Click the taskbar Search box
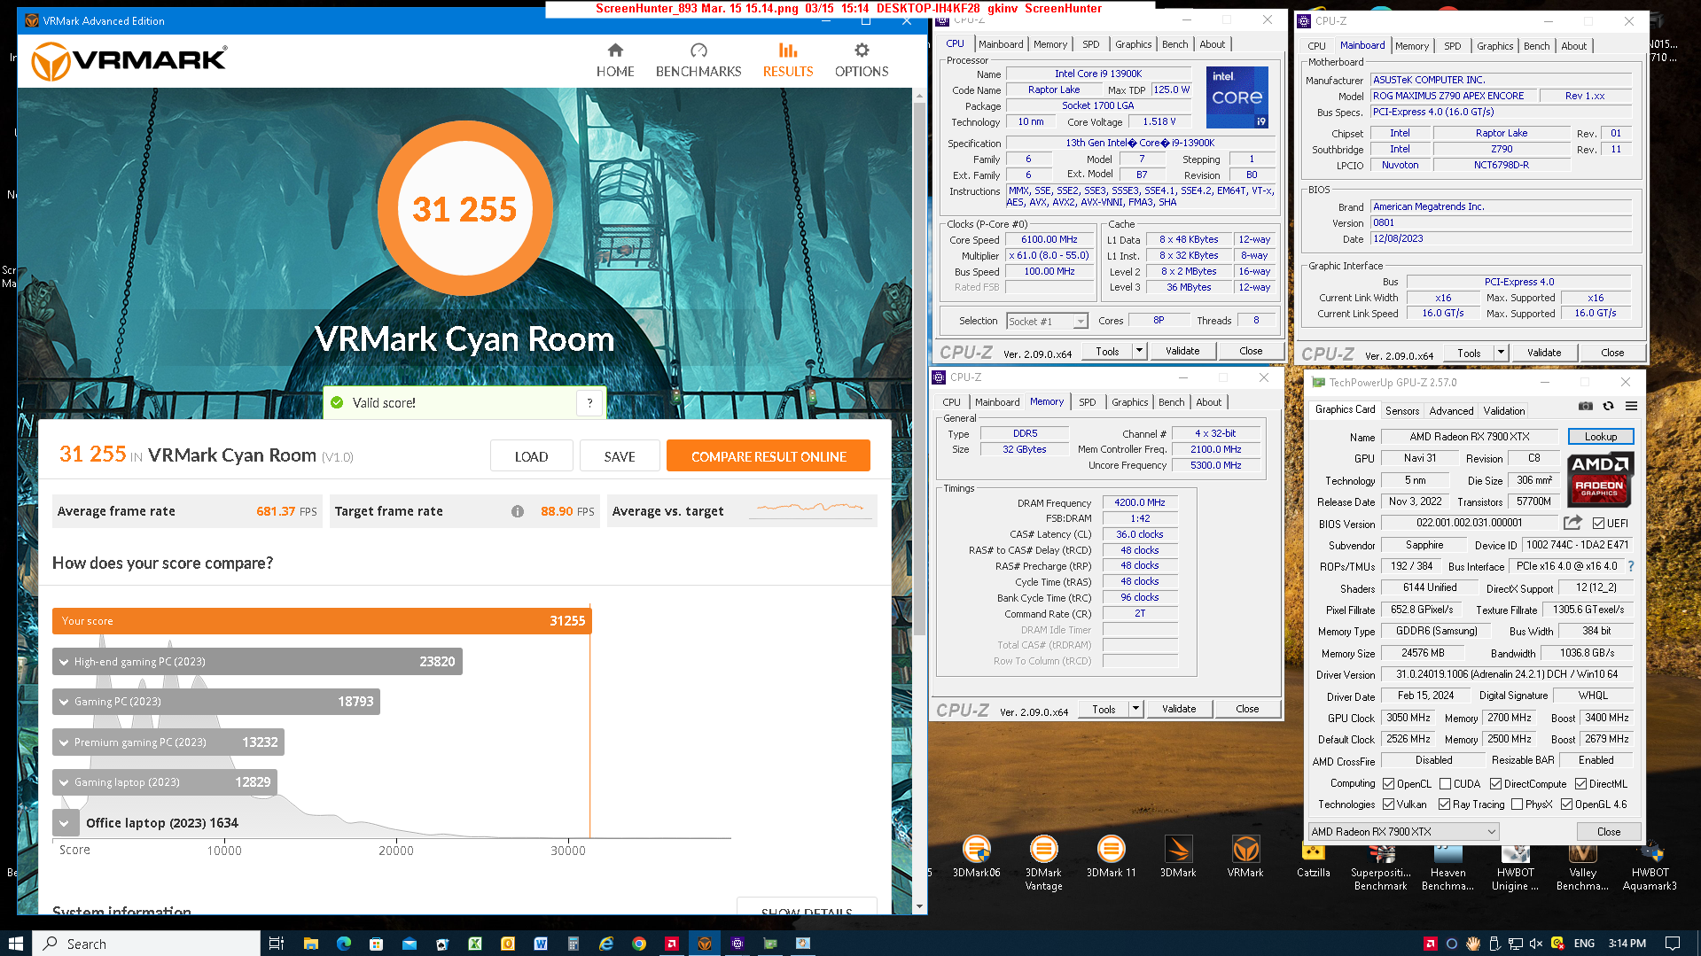1701x956 pixels. tap(146, 944)
